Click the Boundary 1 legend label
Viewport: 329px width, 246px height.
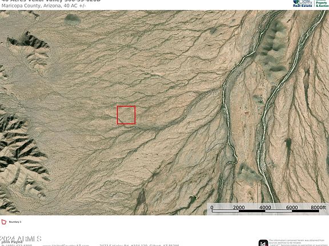coord(15,222)
